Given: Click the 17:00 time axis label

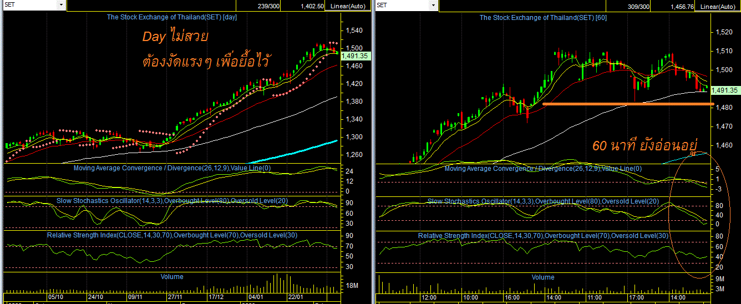Looking at the screenshot, I should tap(637, 297).
